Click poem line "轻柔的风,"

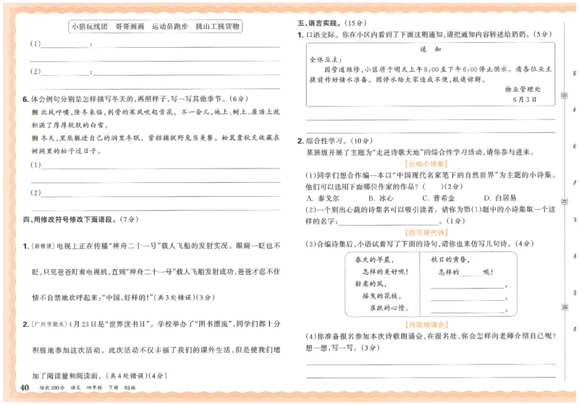(371, 284)
